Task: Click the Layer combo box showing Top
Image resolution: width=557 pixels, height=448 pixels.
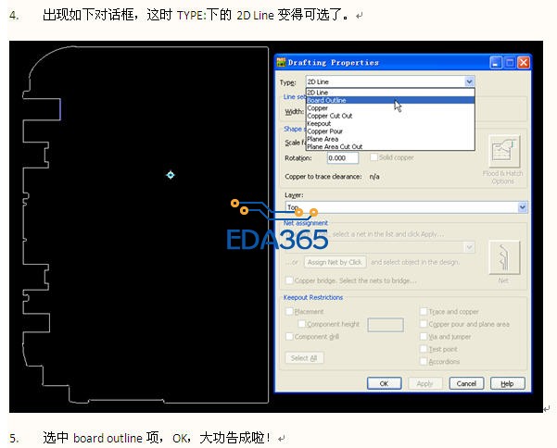Action: [406, 207]
